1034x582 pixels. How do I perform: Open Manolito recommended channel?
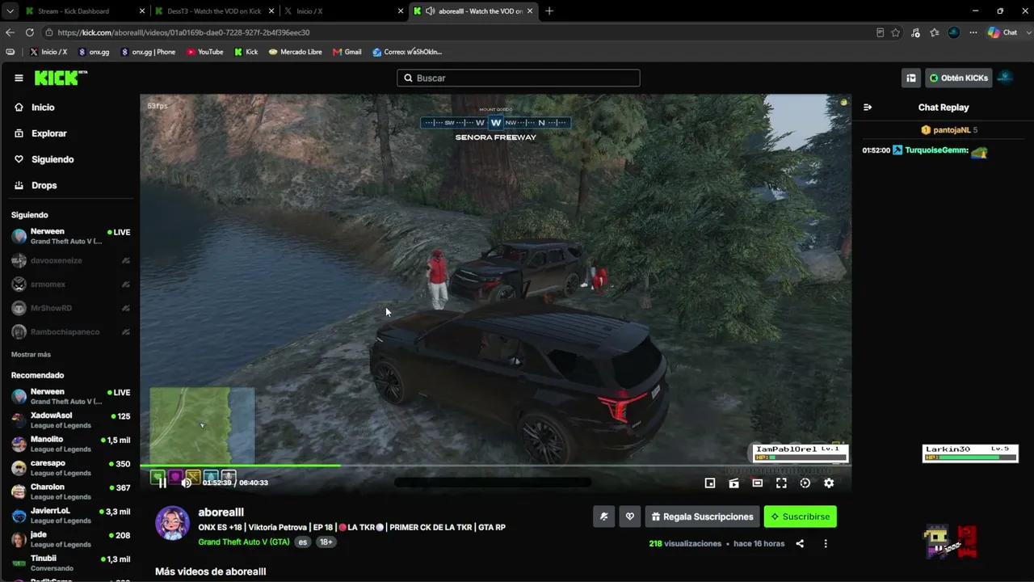tap(70, 444)
